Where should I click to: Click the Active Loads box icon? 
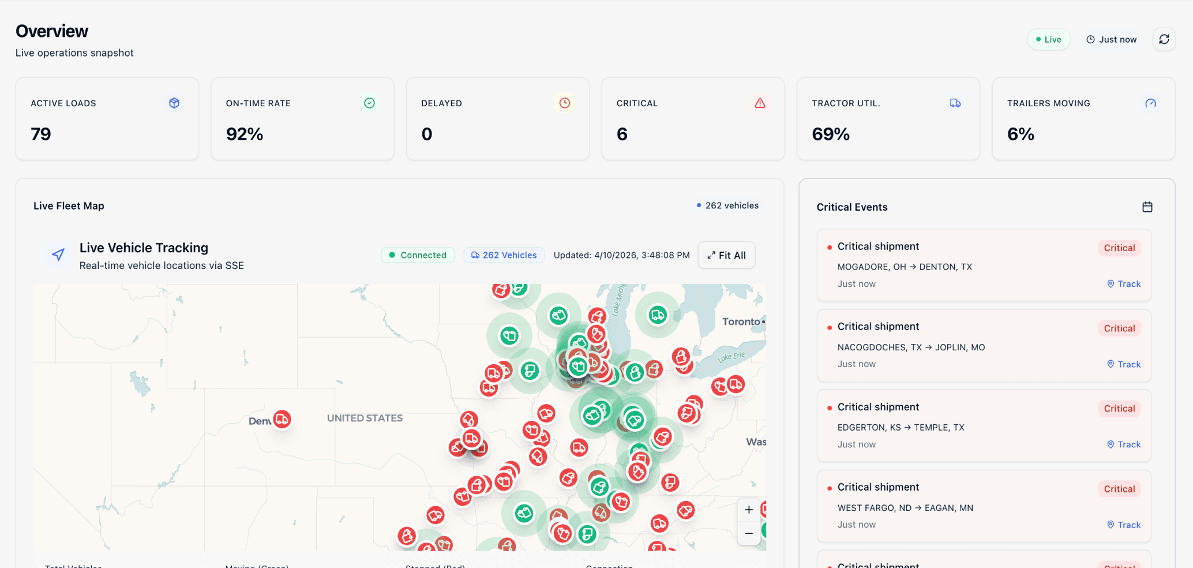174,103
